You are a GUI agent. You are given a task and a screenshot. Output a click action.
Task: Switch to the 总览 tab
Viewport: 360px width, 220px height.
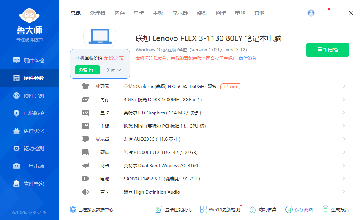[76, 13]
